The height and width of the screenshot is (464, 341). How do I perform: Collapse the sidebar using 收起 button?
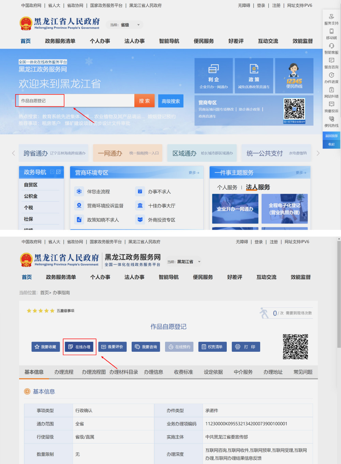pos(331,145)
